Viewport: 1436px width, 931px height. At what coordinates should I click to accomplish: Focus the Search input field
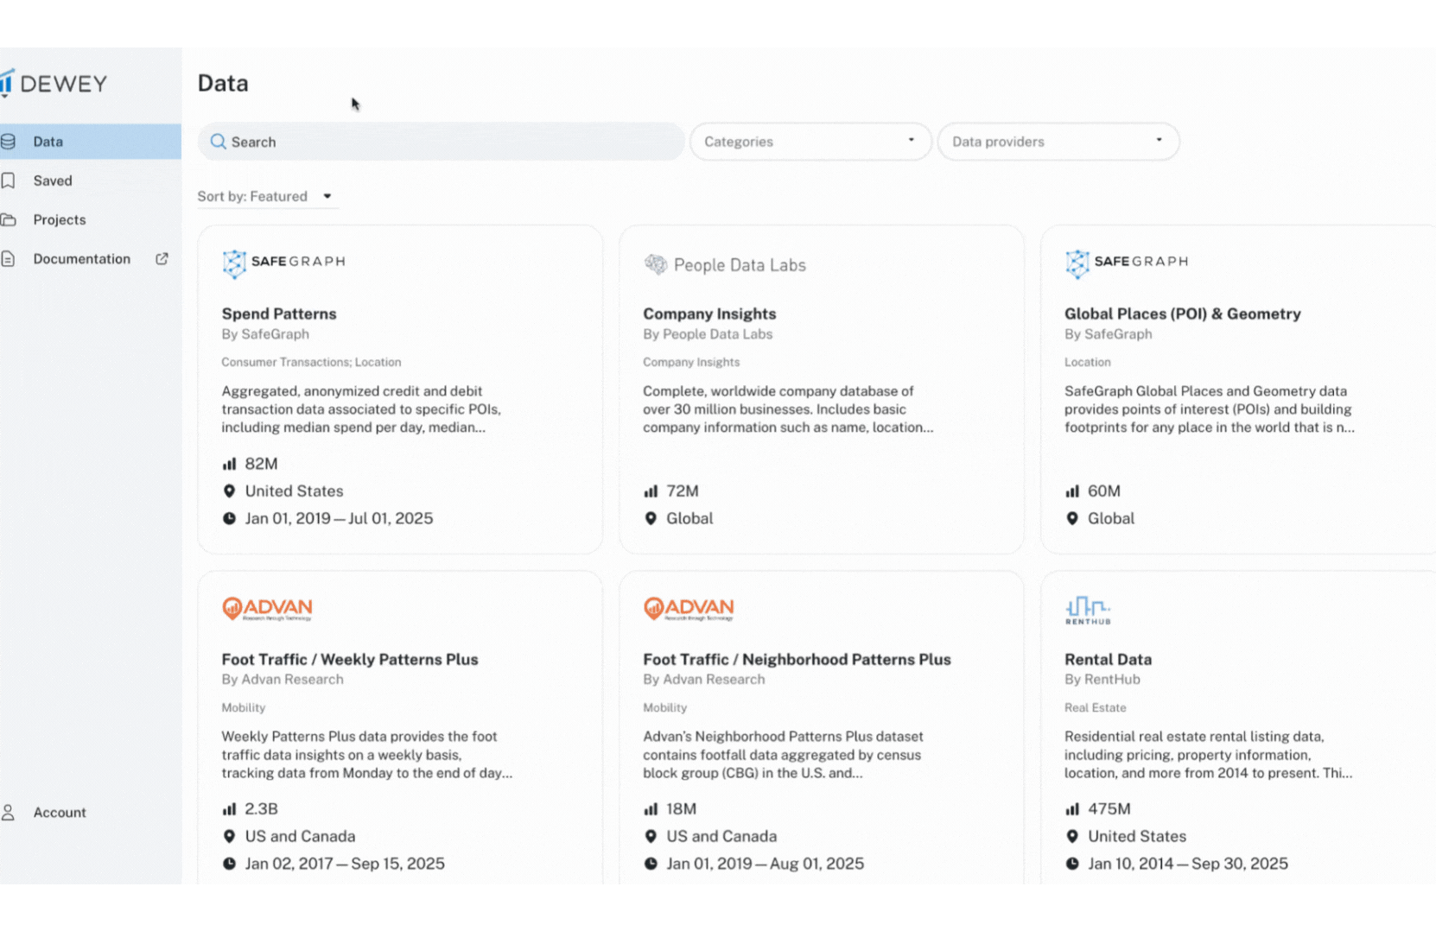442,142
